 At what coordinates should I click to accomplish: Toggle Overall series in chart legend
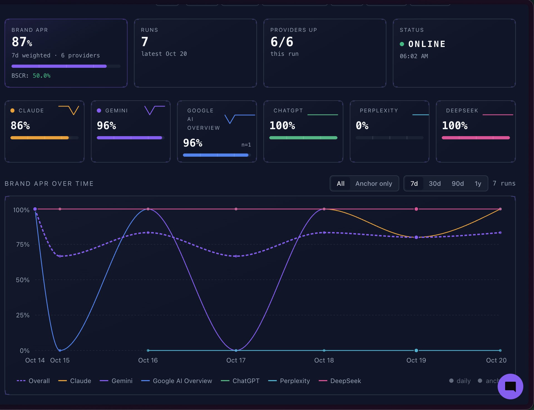tap(33, 381)
